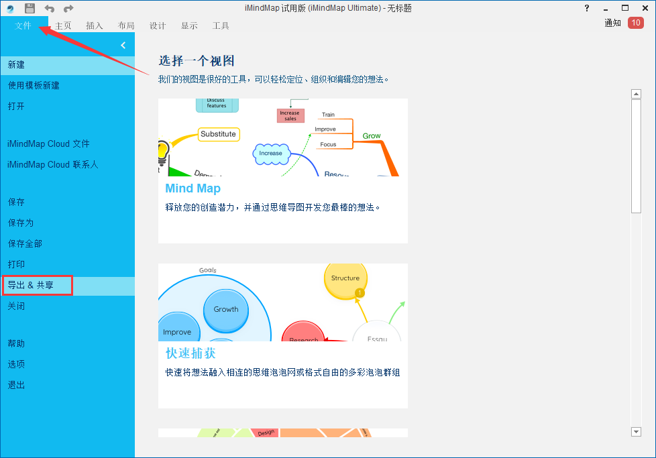
Task: Open help via the question mark icon
Action: coord(586,8)
